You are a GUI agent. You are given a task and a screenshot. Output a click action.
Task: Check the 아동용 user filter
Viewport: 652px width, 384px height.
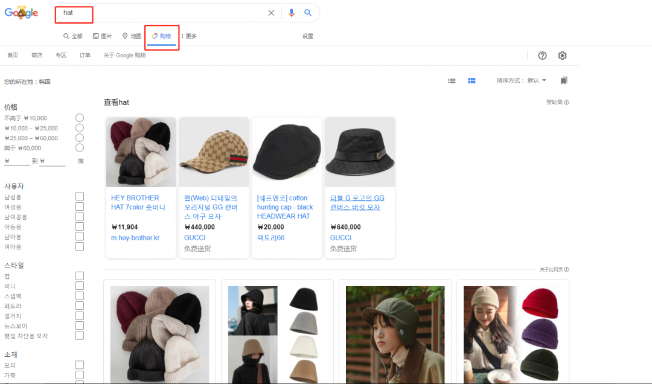point(80,227)
